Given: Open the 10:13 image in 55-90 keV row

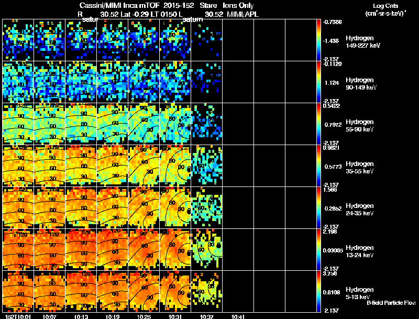Looking at the screenshot, I should point(81,124).
